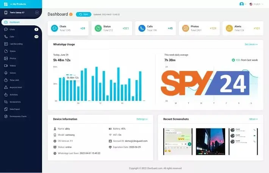
Task: Click the '+321' Status increase value
Action: [x=125, y=28]
